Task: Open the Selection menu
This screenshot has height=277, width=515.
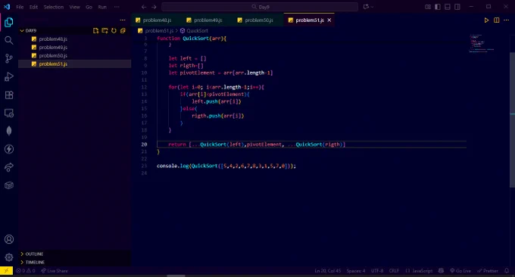Action: [54, 7]
